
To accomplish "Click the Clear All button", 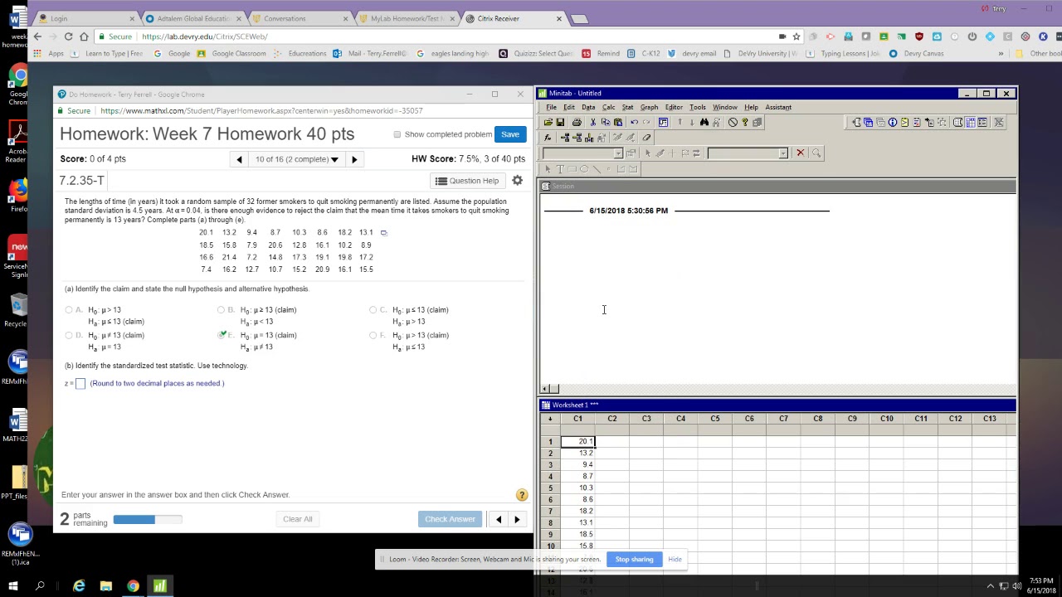I will tap(297, 519).
